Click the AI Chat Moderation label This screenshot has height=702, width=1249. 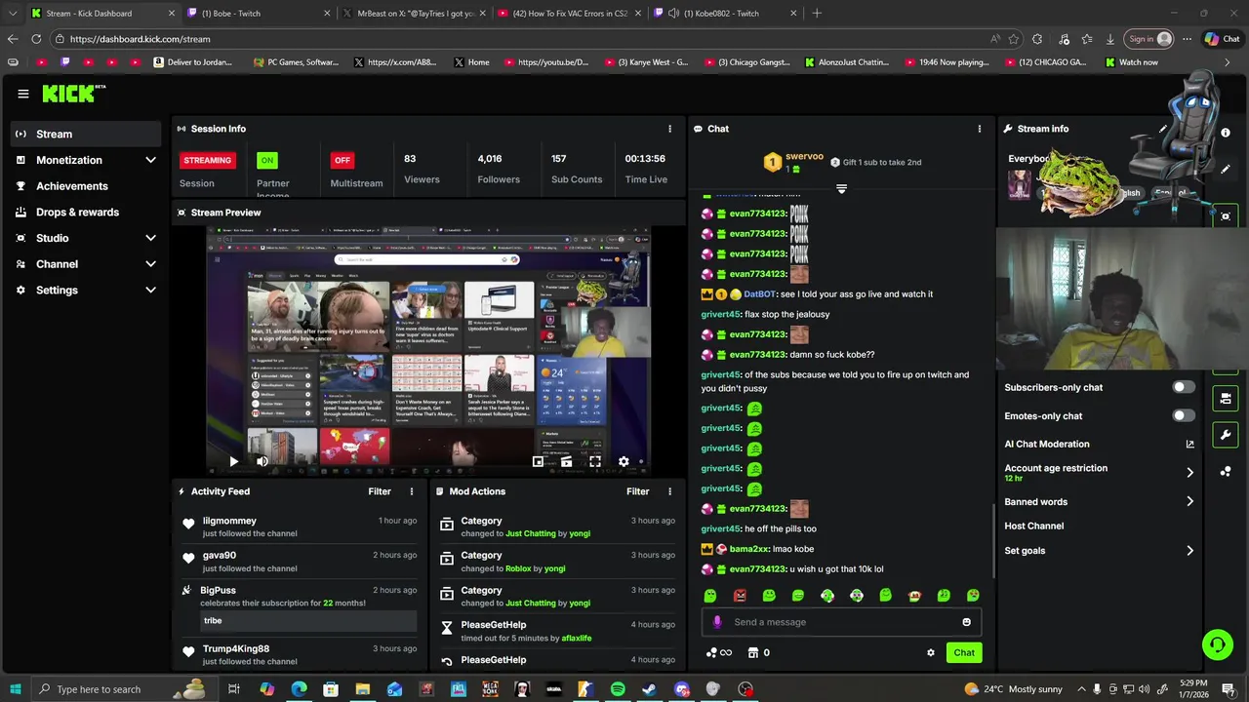click(1047, 444)
